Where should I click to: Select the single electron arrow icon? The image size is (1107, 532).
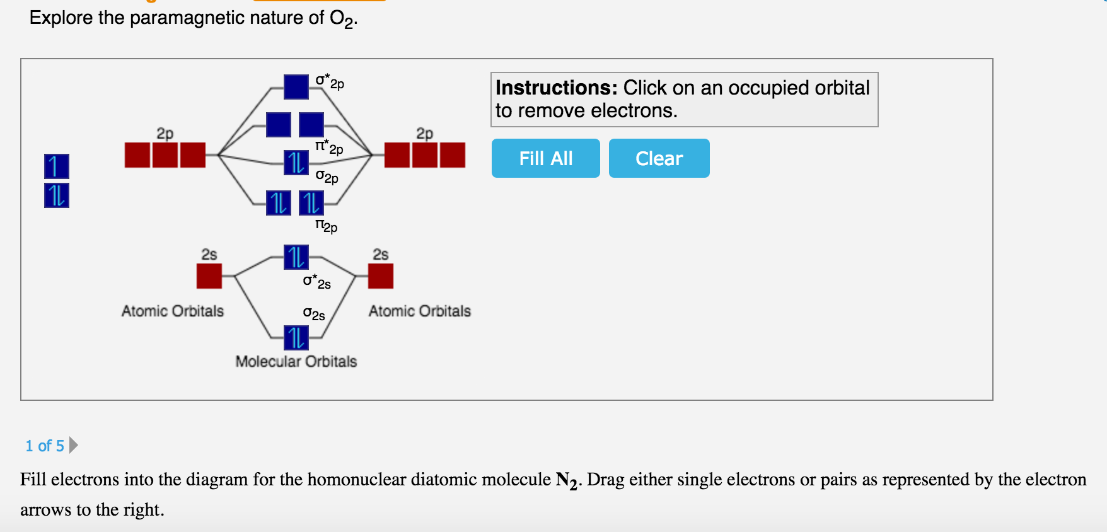pyautogui.click(x=55, y=166)
